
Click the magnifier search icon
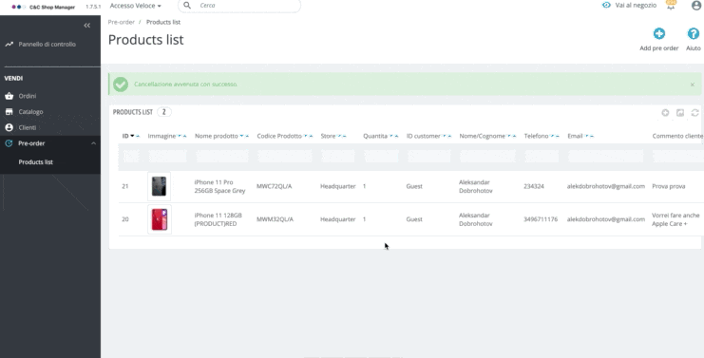tap(187, 6)
